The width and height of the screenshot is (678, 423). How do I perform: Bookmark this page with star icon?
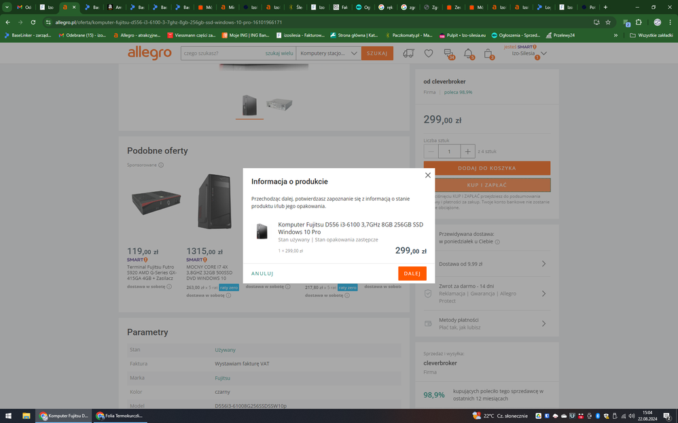(x=608, y=22)
